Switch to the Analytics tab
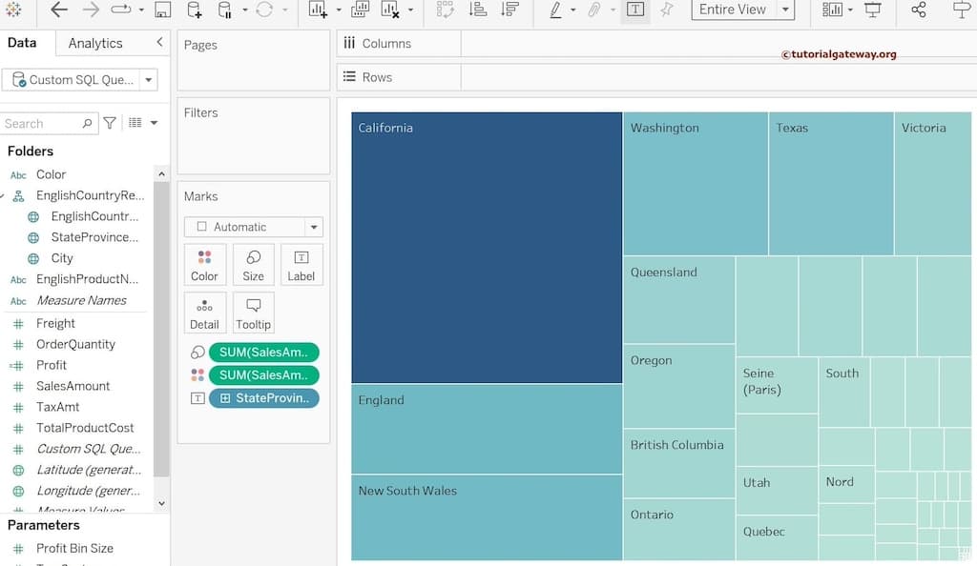977x566 pixels. (x=95, y=43)
